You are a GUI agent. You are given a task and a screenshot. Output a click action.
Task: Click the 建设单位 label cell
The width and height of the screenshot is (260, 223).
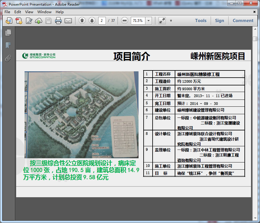point(164,110)
